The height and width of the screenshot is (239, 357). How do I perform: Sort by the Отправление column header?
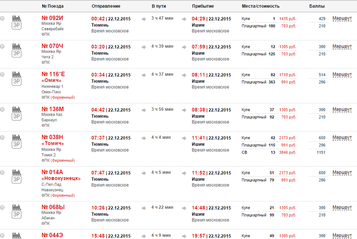[x=106, y=6]
